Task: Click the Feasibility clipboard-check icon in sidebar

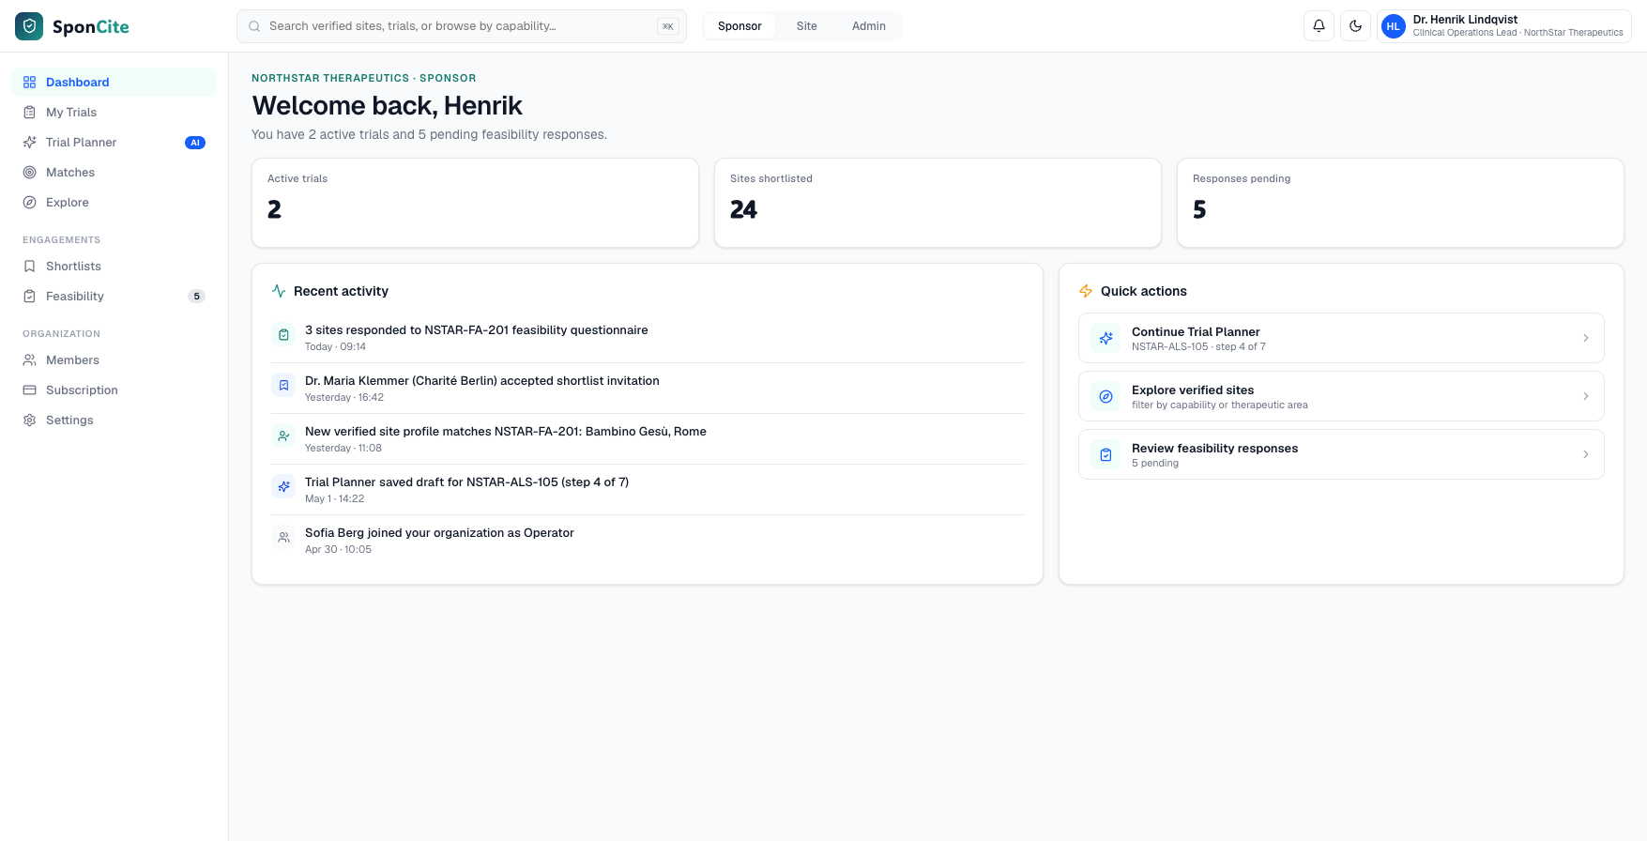Action: 29,297
